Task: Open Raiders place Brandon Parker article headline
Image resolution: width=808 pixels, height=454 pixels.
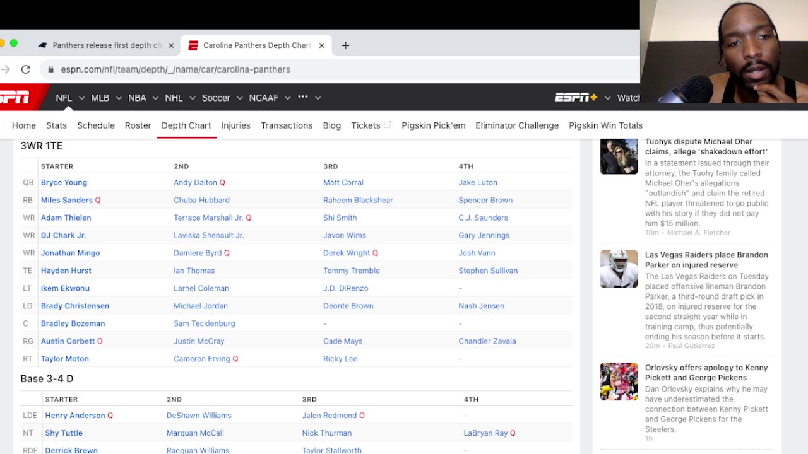Action: tap(706, 260)
